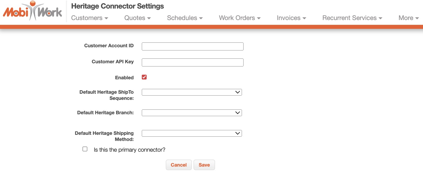Viewport: 423px width, 181px height.
Task: Click the Cancel button
Action: pyautogui.click(x=179, y=165)
